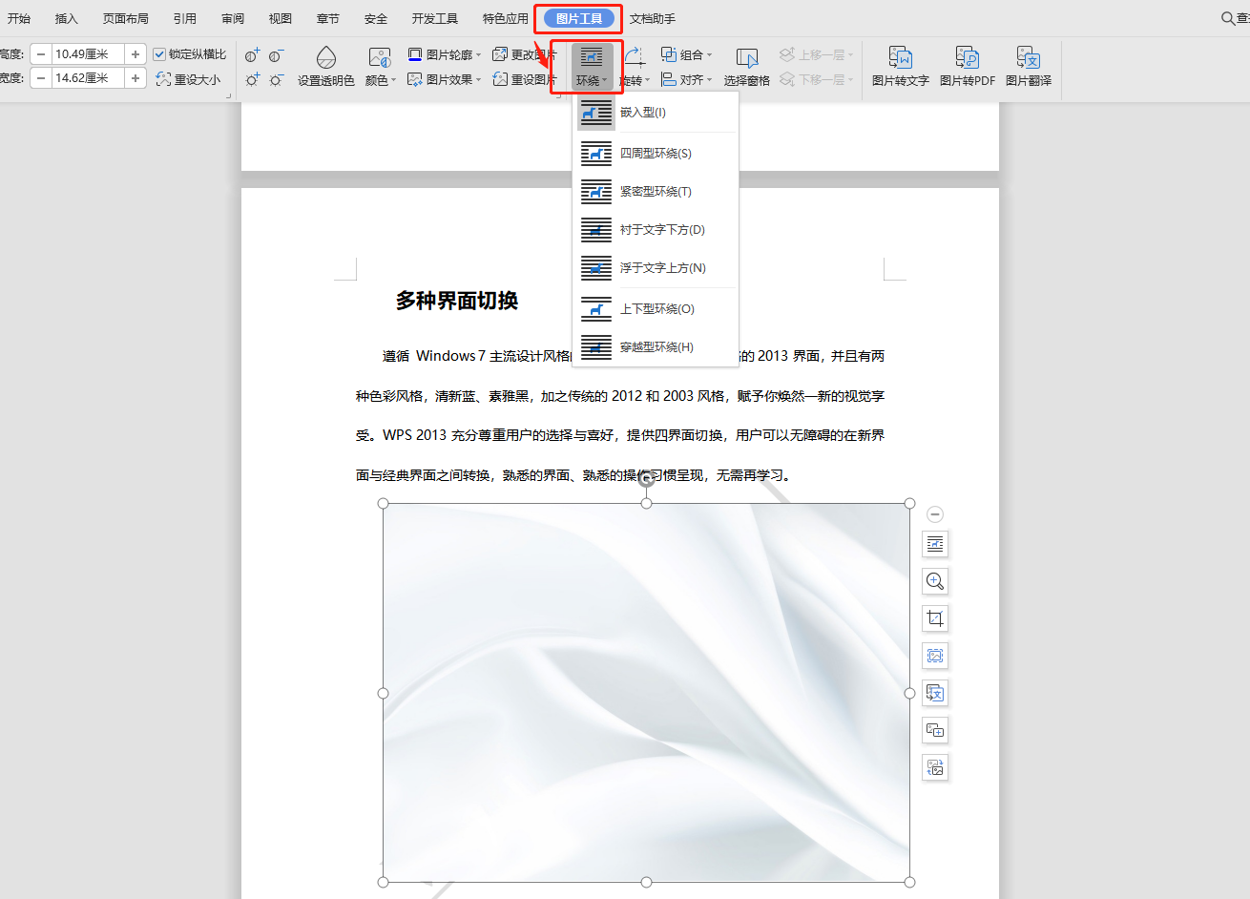Click Change Picture (更改图片)

(525, 55)
